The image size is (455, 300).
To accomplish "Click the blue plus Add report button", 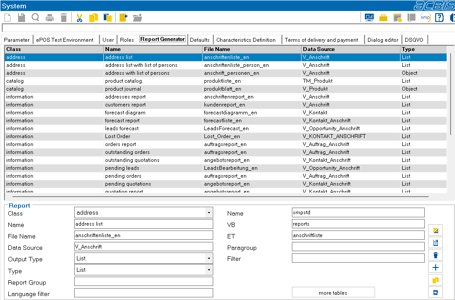I will (x=435, y=267).
